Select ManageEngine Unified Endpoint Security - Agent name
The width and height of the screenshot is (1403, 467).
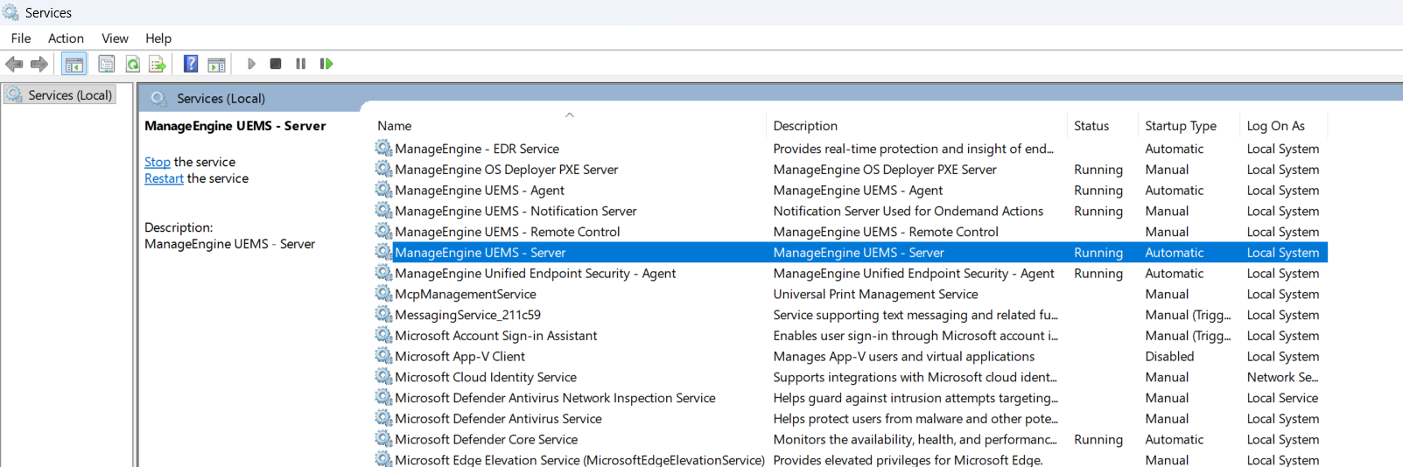tap(535, 274)
